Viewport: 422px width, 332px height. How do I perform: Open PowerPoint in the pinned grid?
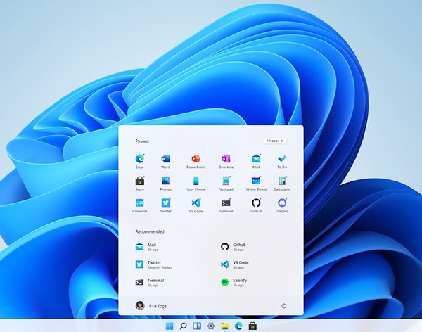[196, 161]
